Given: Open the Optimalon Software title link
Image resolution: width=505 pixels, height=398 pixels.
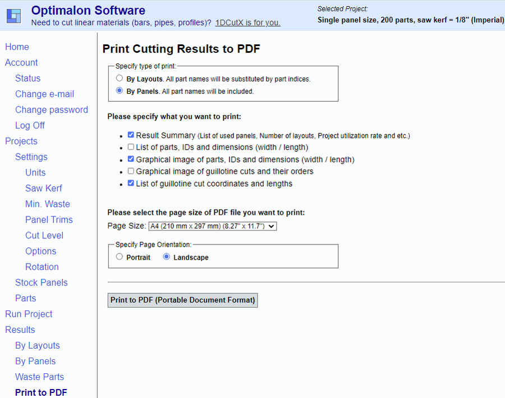Looking at the screenshot, I should [88, 10].
